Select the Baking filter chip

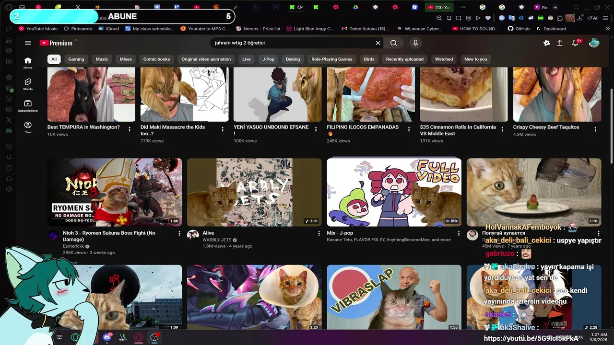(x=293, y=59)
